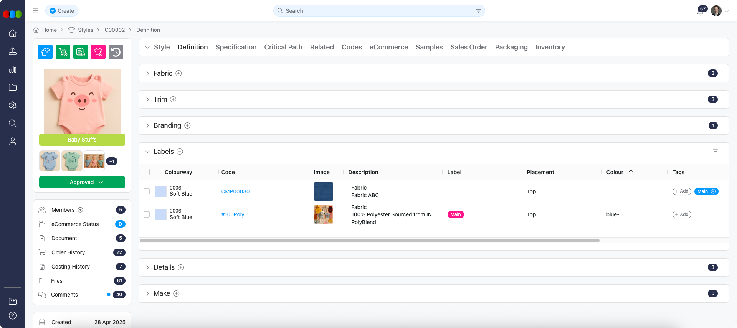
Task: Open the analytics bar chart sidebar icon
Action: point(13,69)
